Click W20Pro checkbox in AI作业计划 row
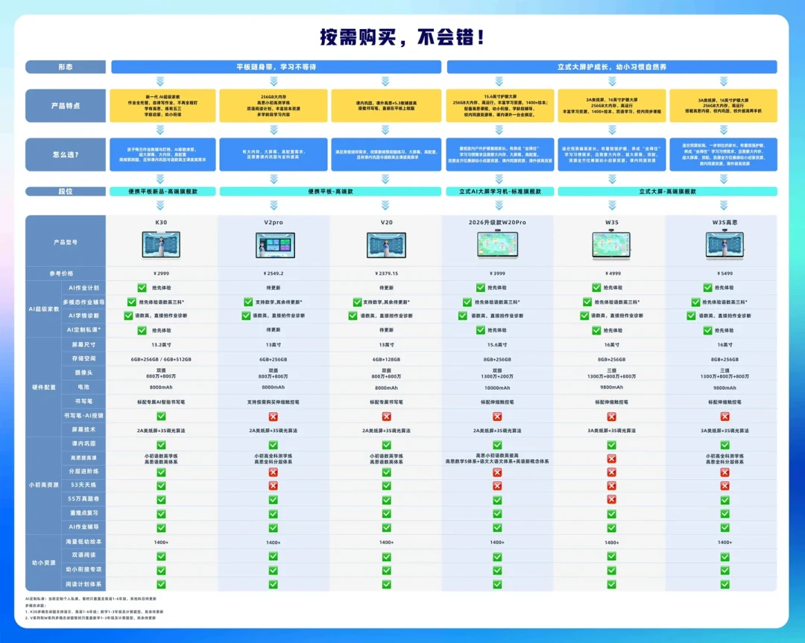 pyautogui.click(x=480, y=288)
